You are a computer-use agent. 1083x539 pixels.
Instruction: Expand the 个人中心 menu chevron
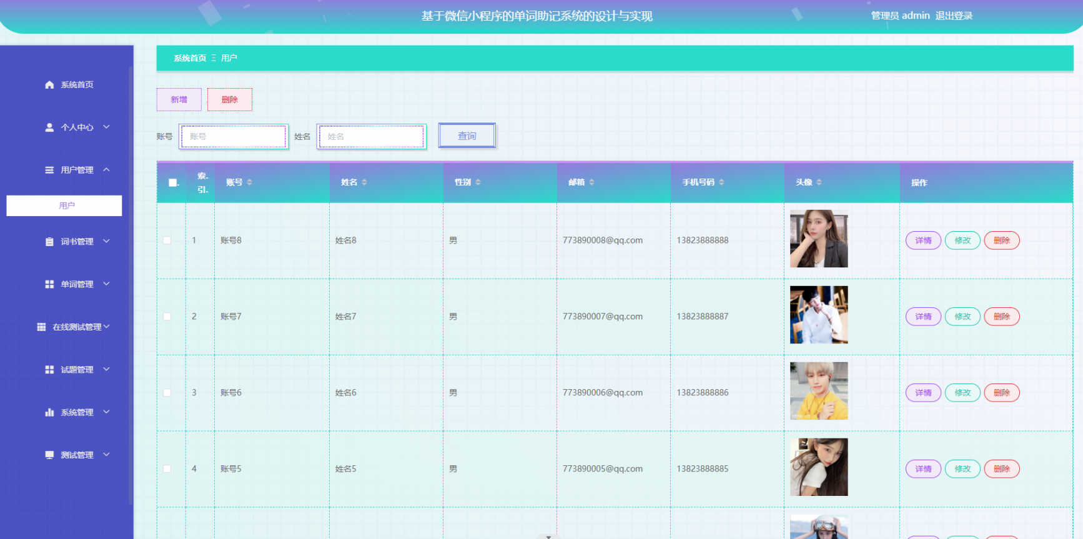coord(106,127)
